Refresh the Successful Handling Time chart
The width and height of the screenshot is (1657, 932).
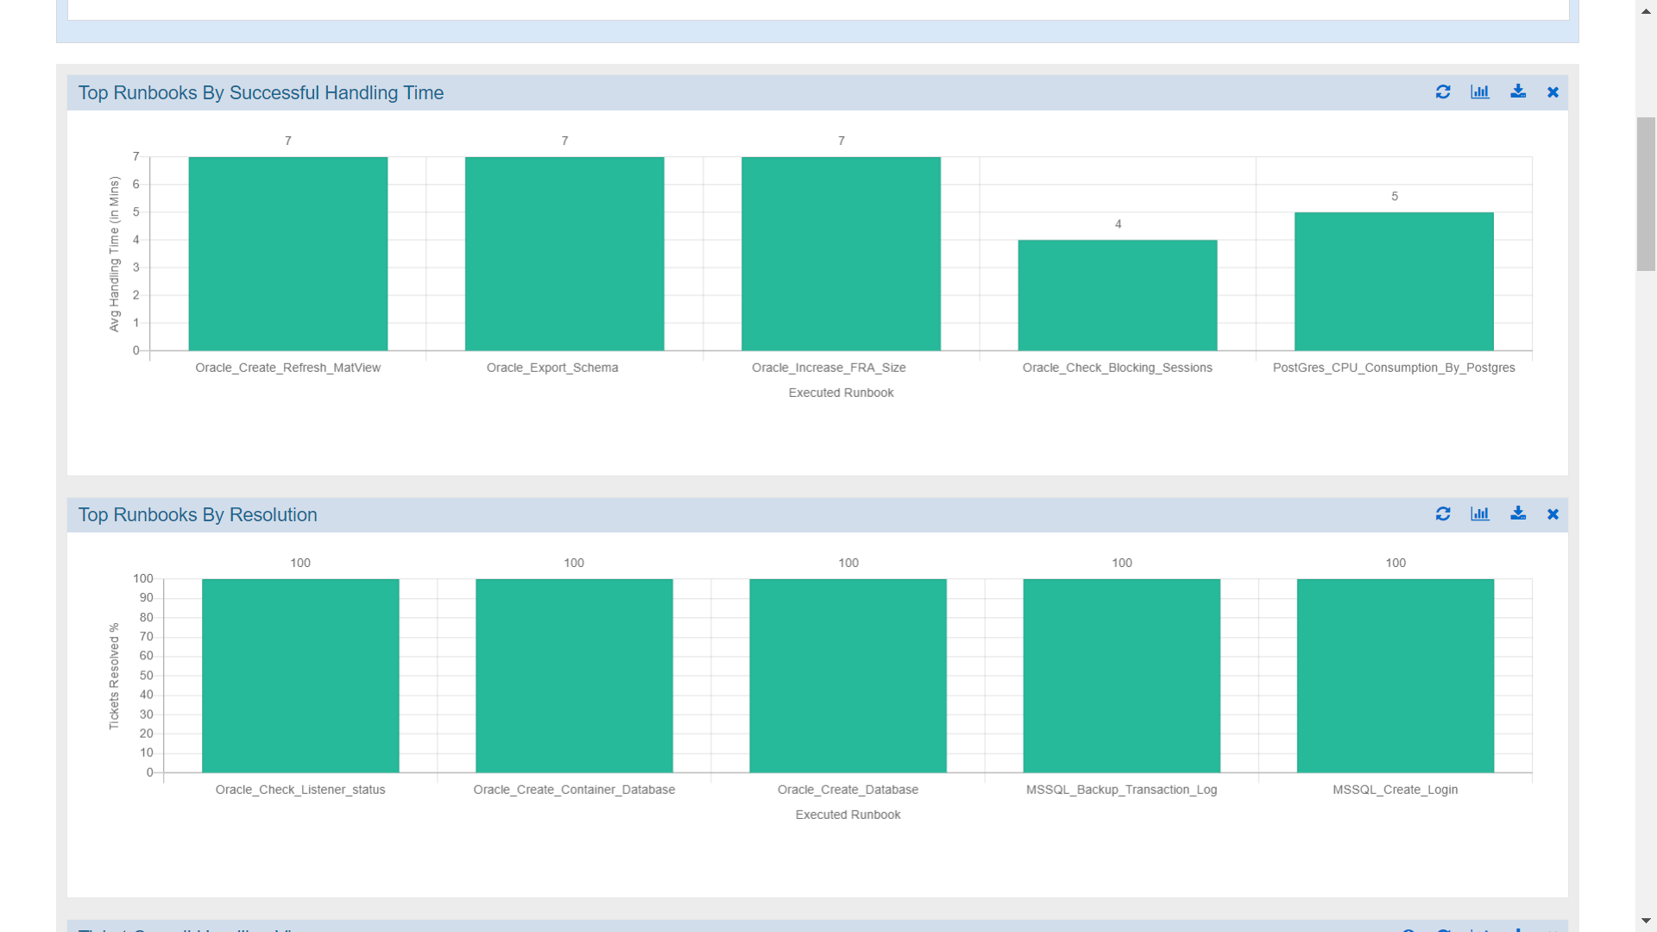1443,92
